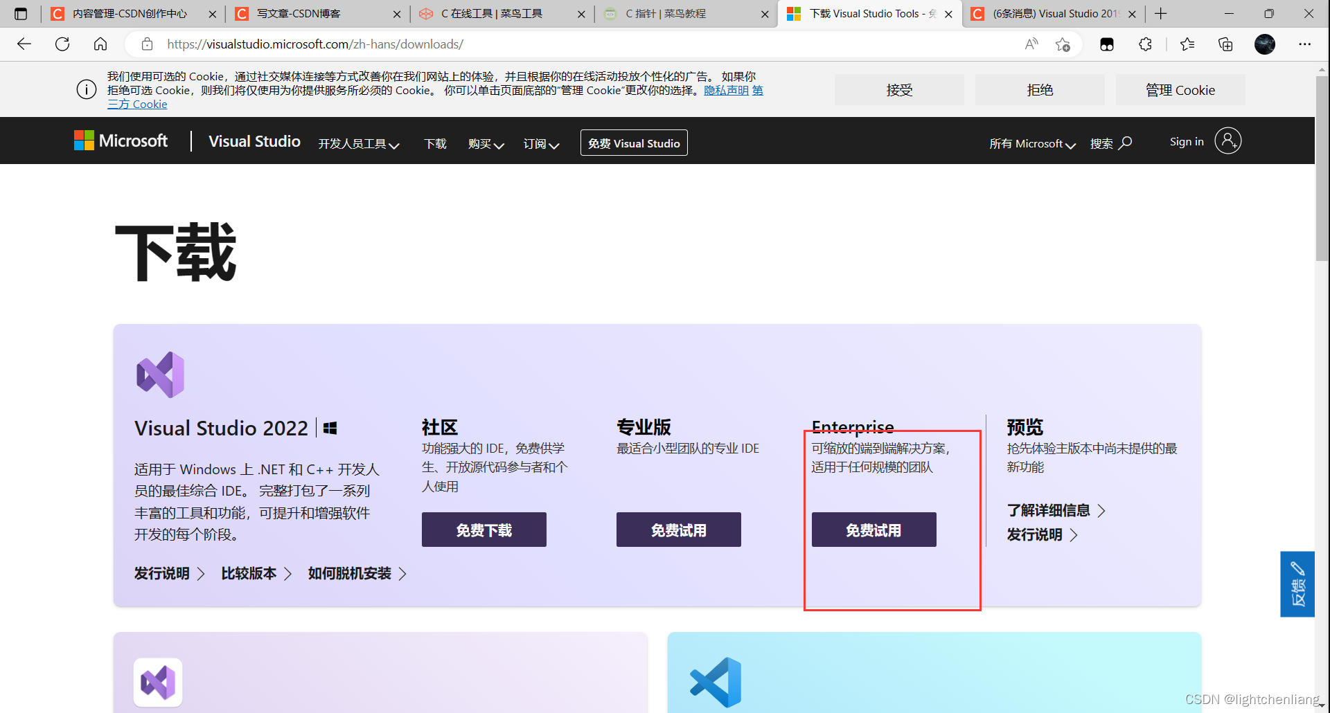Expand 购买 dropdown menu
This screenshot has width=1330, height=713.
[x=486, y=143]
